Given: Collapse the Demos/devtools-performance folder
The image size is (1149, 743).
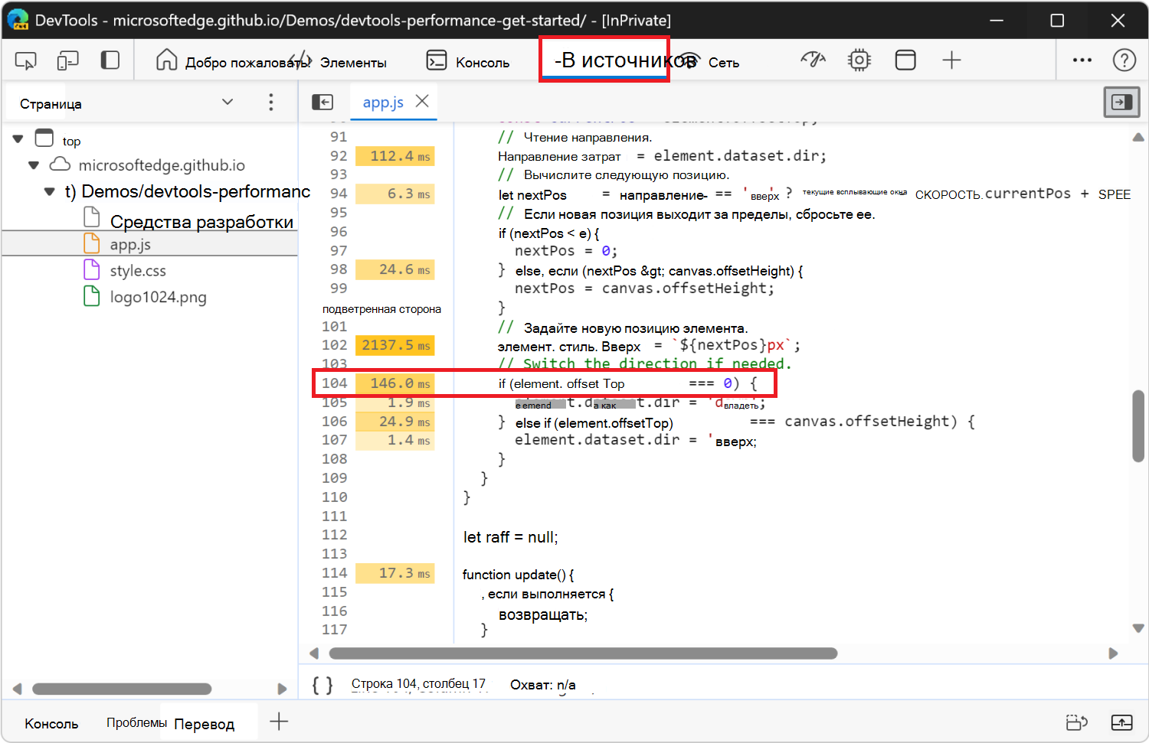Looking at the screenshot, I should click(x=50, y=191).
